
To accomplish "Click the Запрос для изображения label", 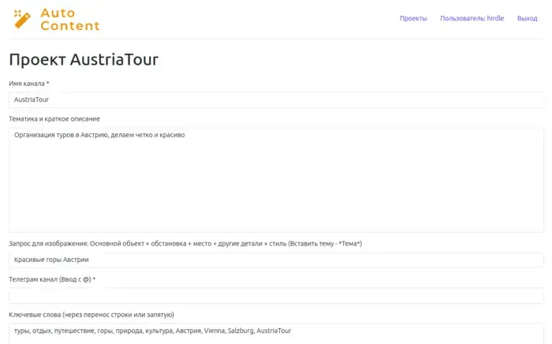I will [185, 244].
